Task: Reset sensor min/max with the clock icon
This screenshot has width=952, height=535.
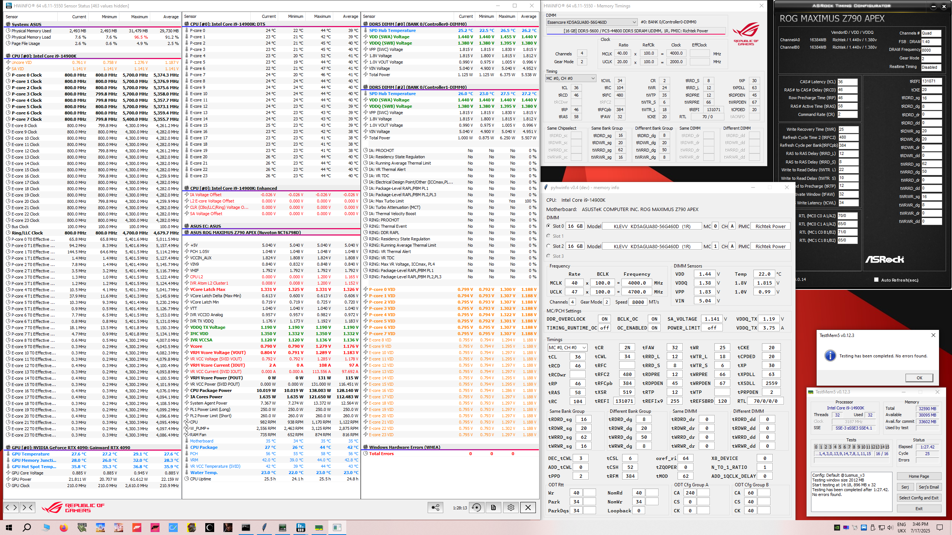Action: coord(476,508)
